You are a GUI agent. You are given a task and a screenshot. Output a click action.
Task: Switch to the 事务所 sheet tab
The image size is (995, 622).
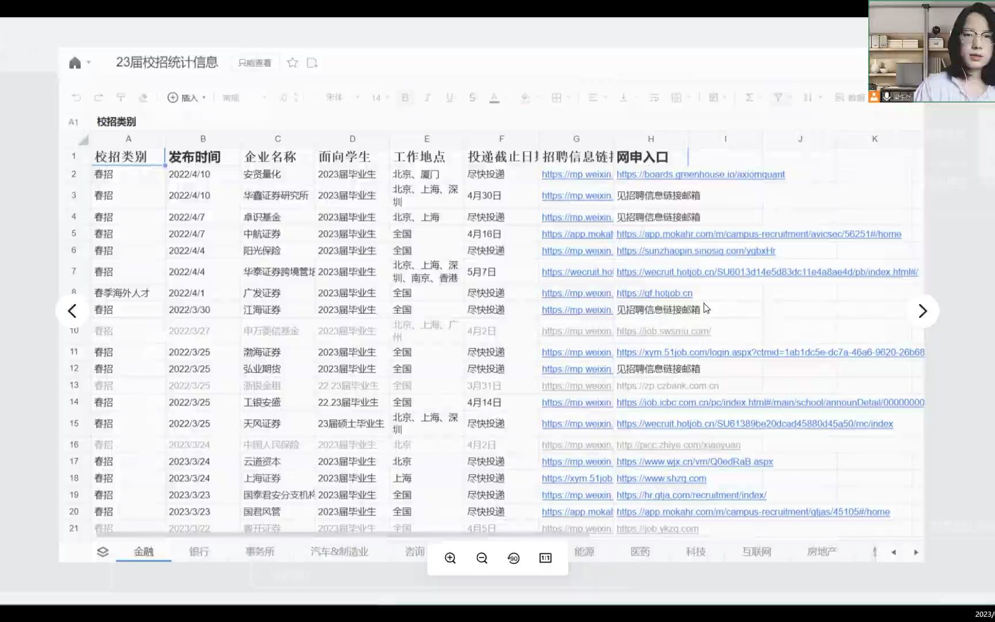260,552
